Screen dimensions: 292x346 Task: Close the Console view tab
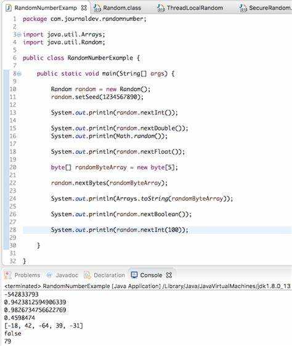pos(169,275)
